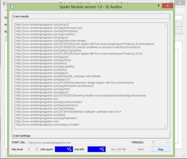Click the Urls count display
This screenshot has width=187, height=159.
coord(64,149)
